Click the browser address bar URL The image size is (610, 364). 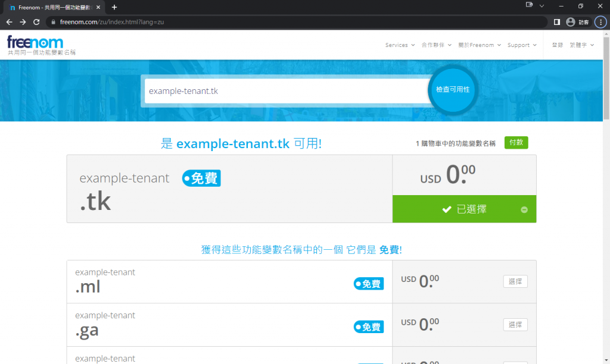tap(112, 22)
